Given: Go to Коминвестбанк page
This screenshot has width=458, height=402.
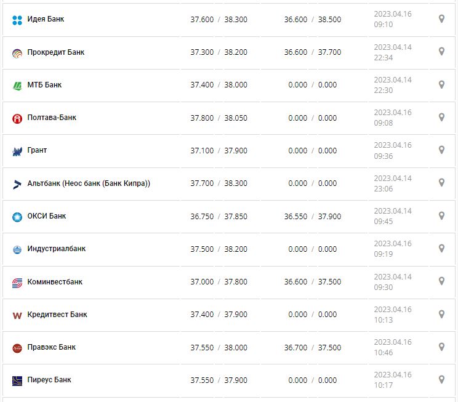Looking at the screenshot, I should (55, 282).
